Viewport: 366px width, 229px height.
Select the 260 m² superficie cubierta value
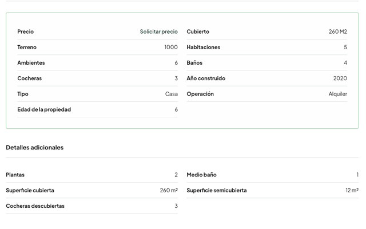click(x=169, y=191)
